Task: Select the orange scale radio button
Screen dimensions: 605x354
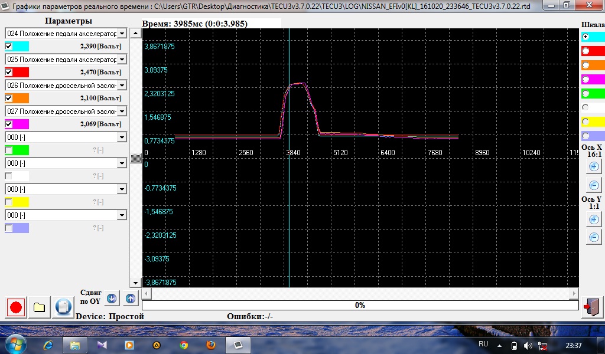Action: [x=586, y=65]
